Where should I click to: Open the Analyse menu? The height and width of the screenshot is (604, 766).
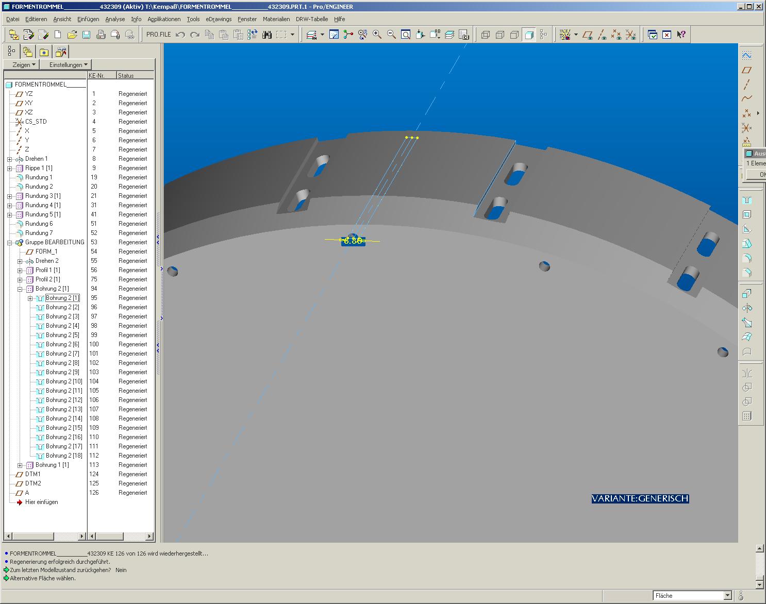[115, 19]
